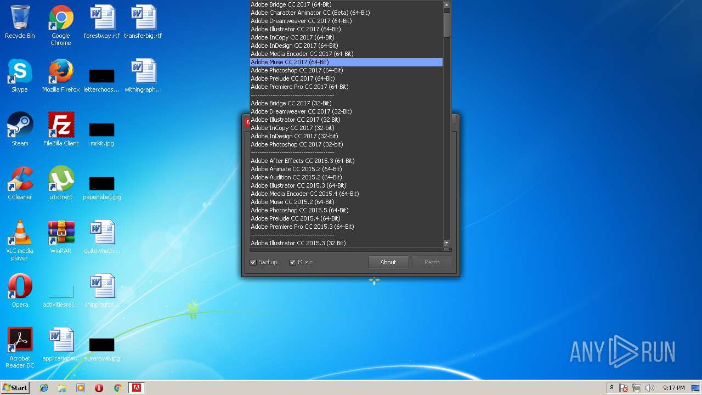Image resolution: width=702 pixels, height=395 pixels.
Task: Select the sureroyal.jpg image file
Action: coord(102,348)
